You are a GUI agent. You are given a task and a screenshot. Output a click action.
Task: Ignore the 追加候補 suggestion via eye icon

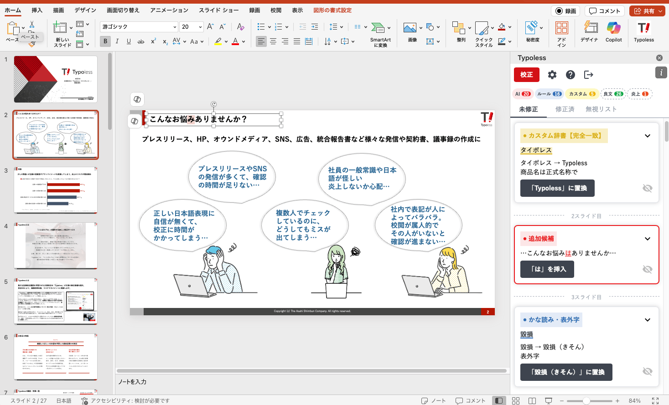647,269
